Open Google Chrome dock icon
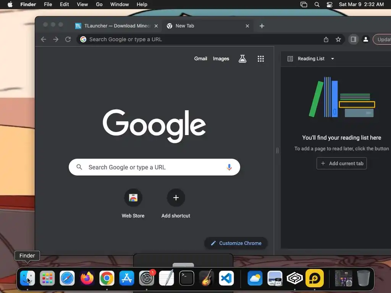 click(107, 278)
